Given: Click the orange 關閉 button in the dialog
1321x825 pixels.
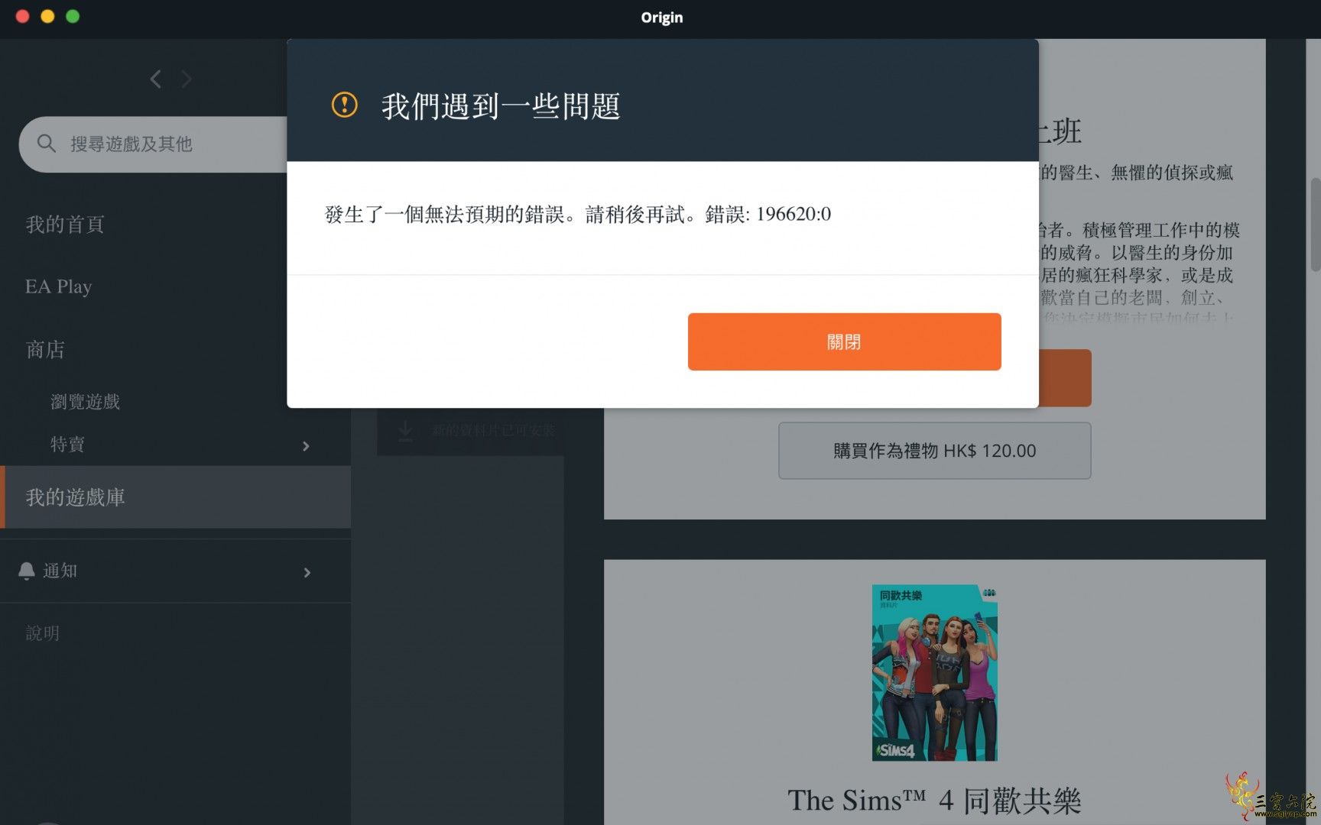Looking at the screenshot, I should pyautogui.click(x=844, y=341).
